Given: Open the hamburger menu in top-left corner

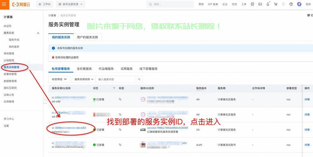Looking at the screenshot, I should [4, 4].
